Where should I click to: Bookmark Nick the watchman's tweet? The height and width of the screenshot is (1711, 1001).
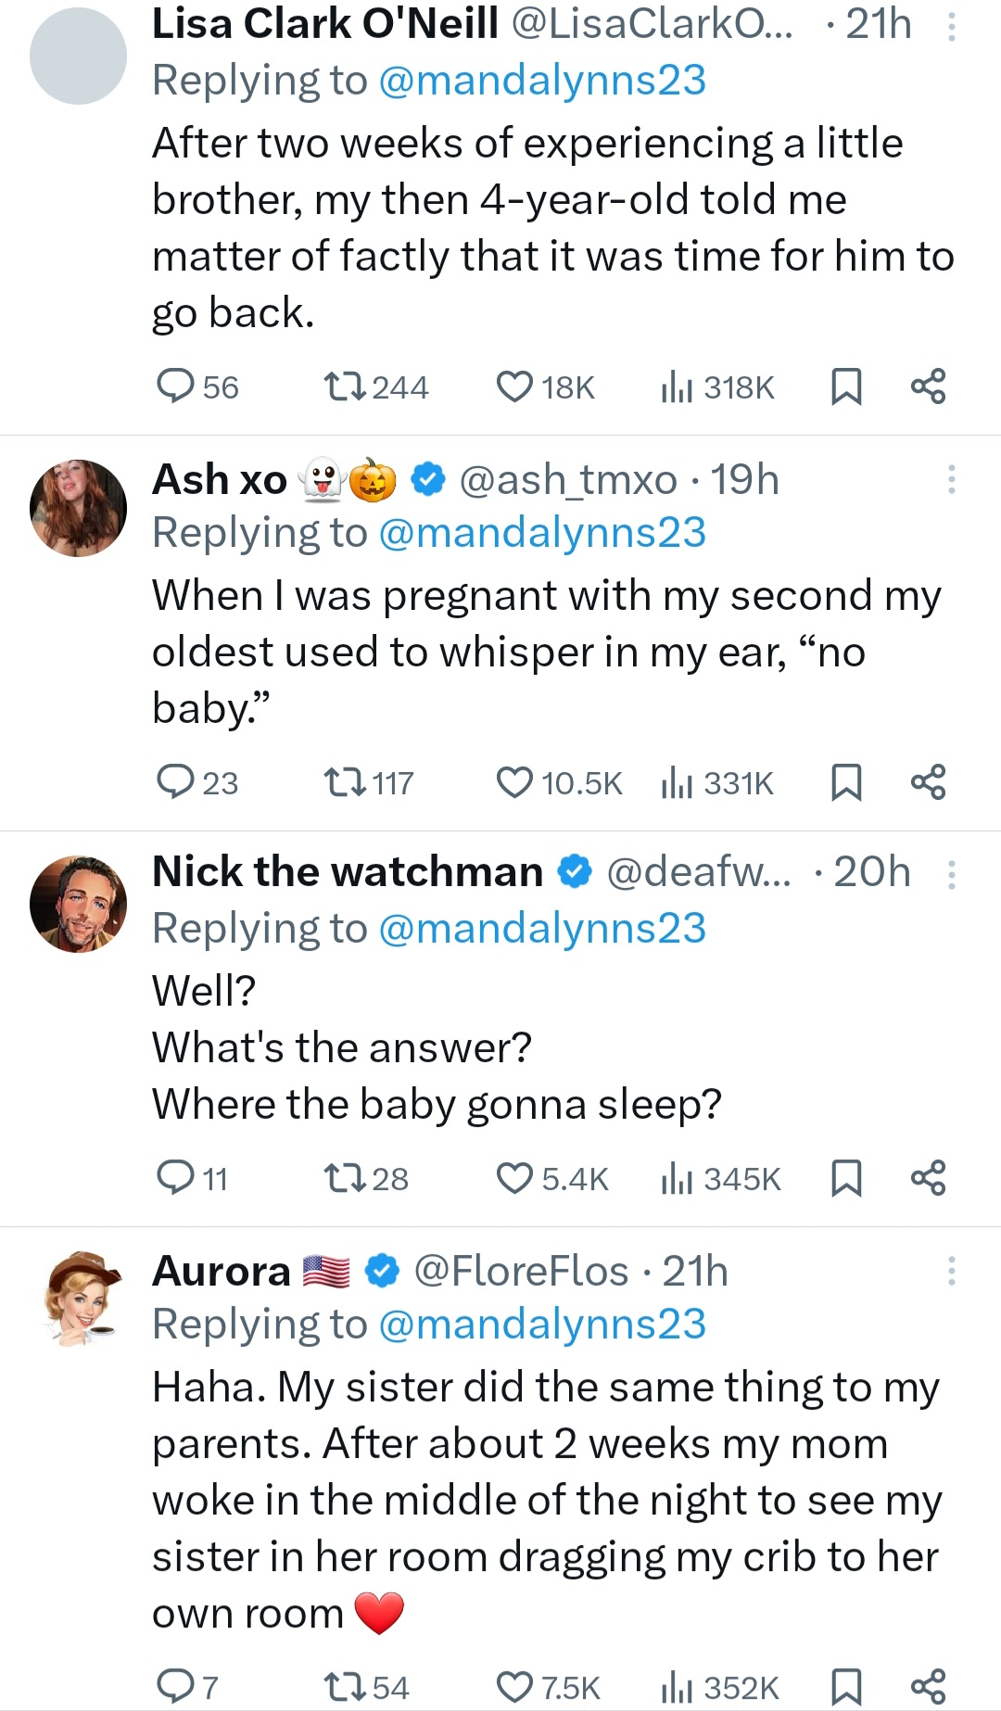[846, 1178]
